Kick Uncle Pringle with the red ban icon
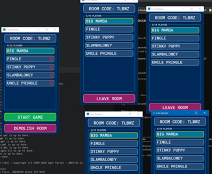Image resolution: width=212 pixels, height=174 pixels. (51, 83)
